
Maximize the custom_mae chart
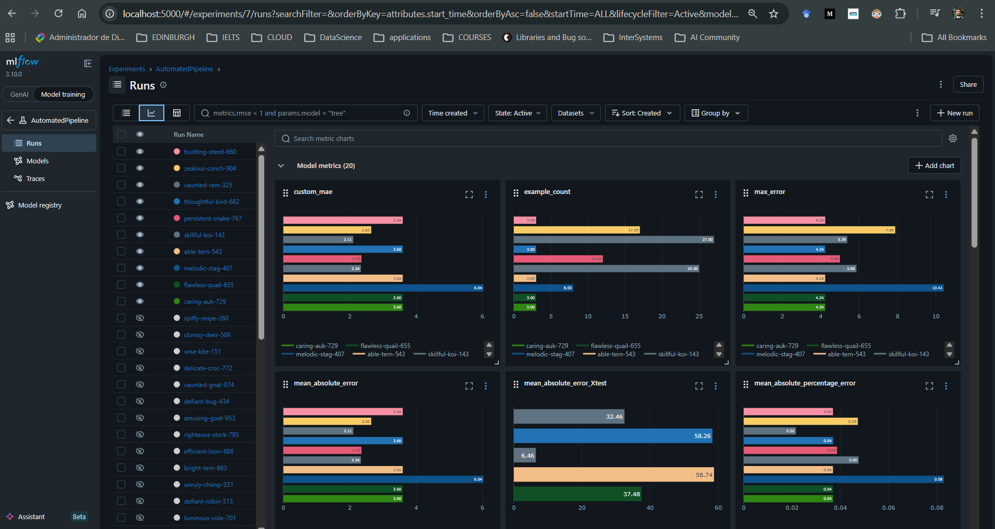[x=469, y=195]
